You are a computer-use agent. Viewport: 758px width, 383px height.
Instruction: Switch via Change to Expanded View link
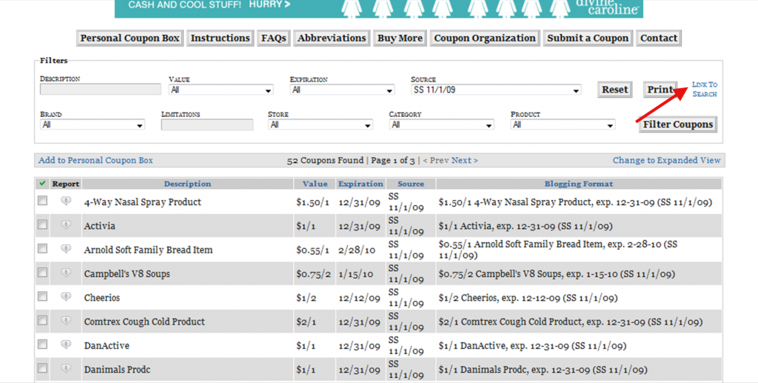(667, 160)
